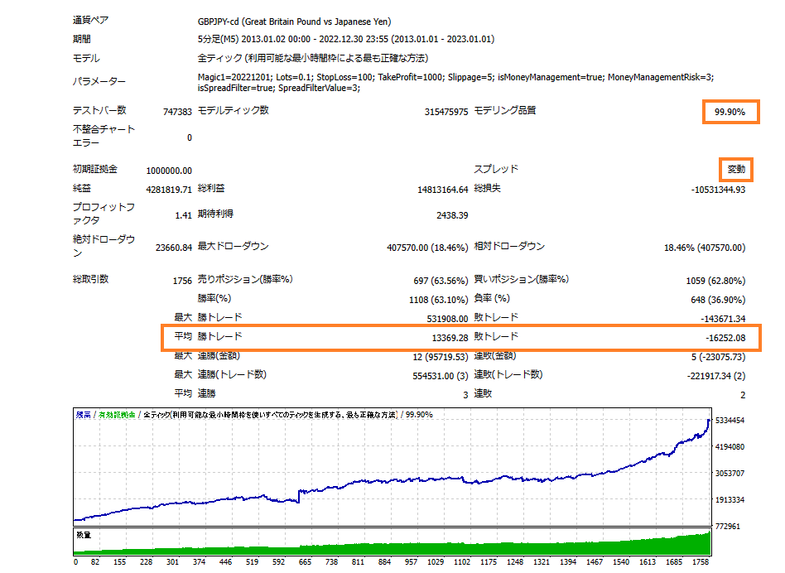
Task: Click the 残高 chart legend label
Action: tap(83, 414)
